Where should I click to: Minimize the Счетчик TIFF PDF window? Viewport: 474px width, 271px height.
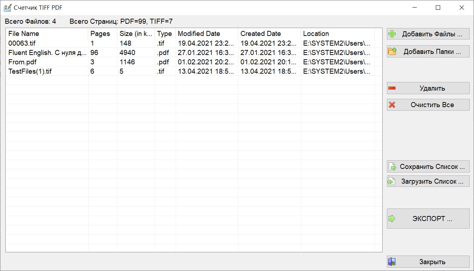coord(415,8)
